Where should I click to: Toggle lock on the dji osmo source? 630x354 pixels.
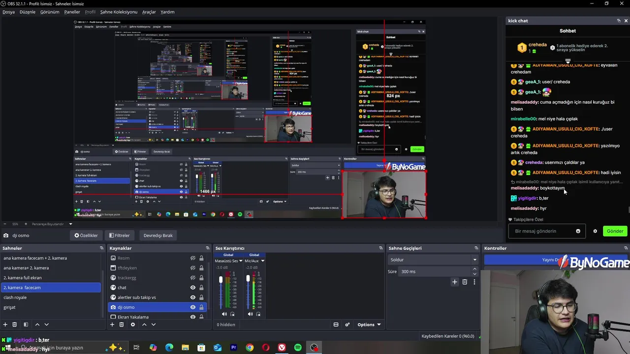tap(201, 307)
